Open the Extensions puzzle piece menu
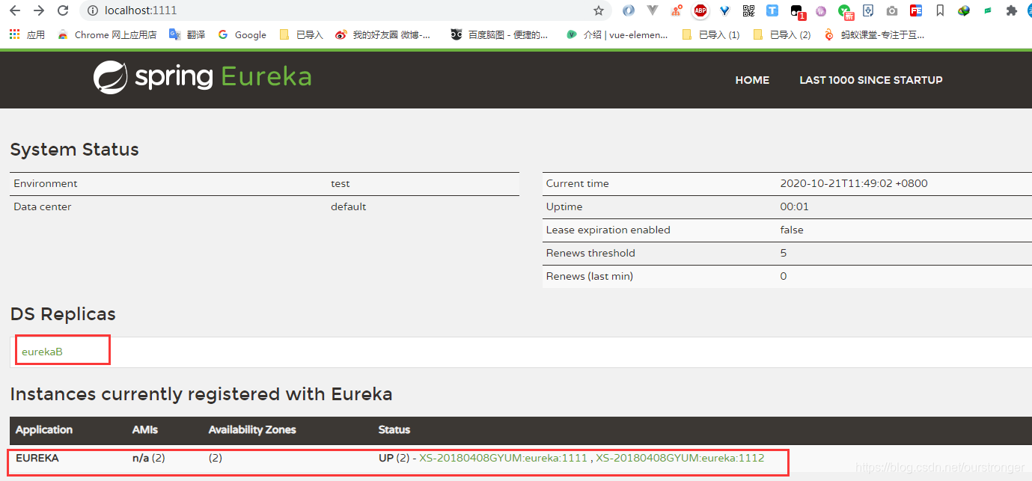The image size is (1032, 481). coord(1012,10)
